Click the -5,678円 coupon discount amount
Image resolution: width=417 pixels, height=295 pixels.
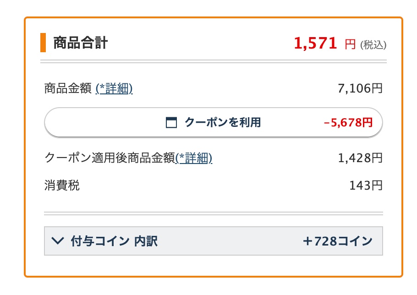click(x=348, y=122)
